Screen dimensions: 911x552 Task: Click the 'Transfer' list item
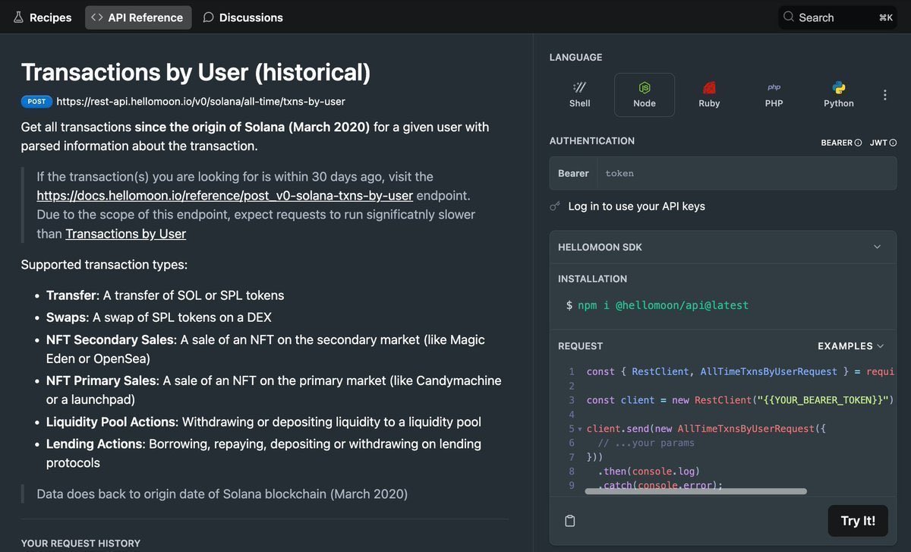tap(165, 295)
